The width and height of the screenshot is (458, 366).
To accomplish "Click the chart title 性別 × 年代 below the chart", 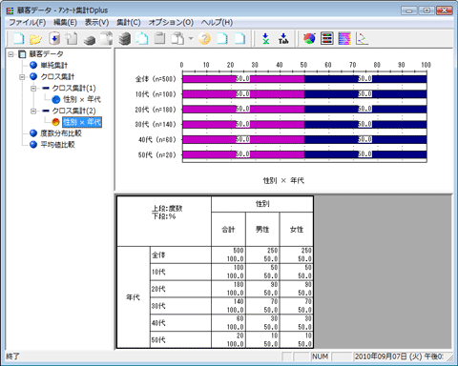I will [x=283, y=181].
